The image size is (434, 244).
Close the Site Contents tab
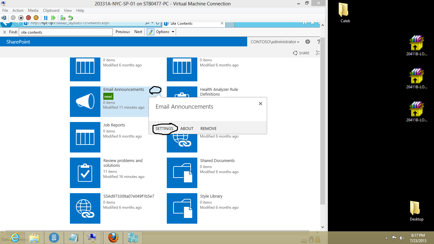[222, 23]
